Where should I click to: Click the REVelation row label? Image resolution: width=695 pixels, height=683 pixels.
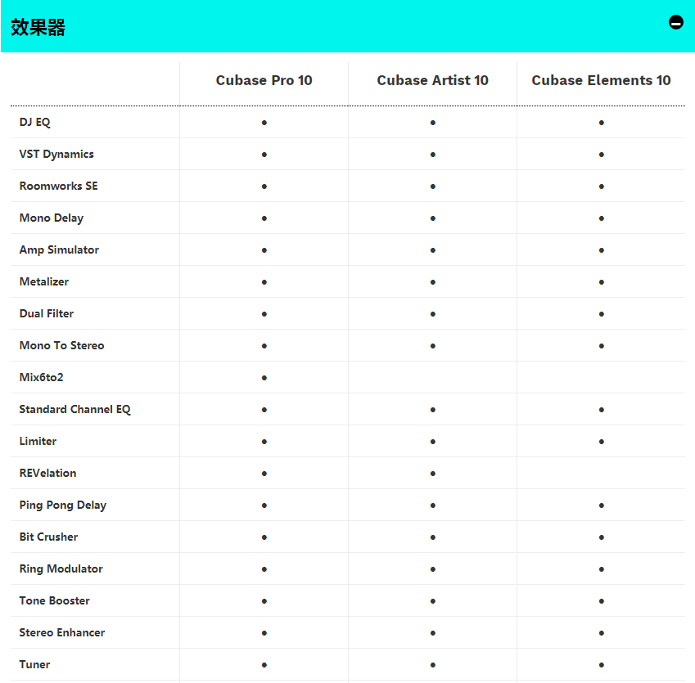pos(47,473)
